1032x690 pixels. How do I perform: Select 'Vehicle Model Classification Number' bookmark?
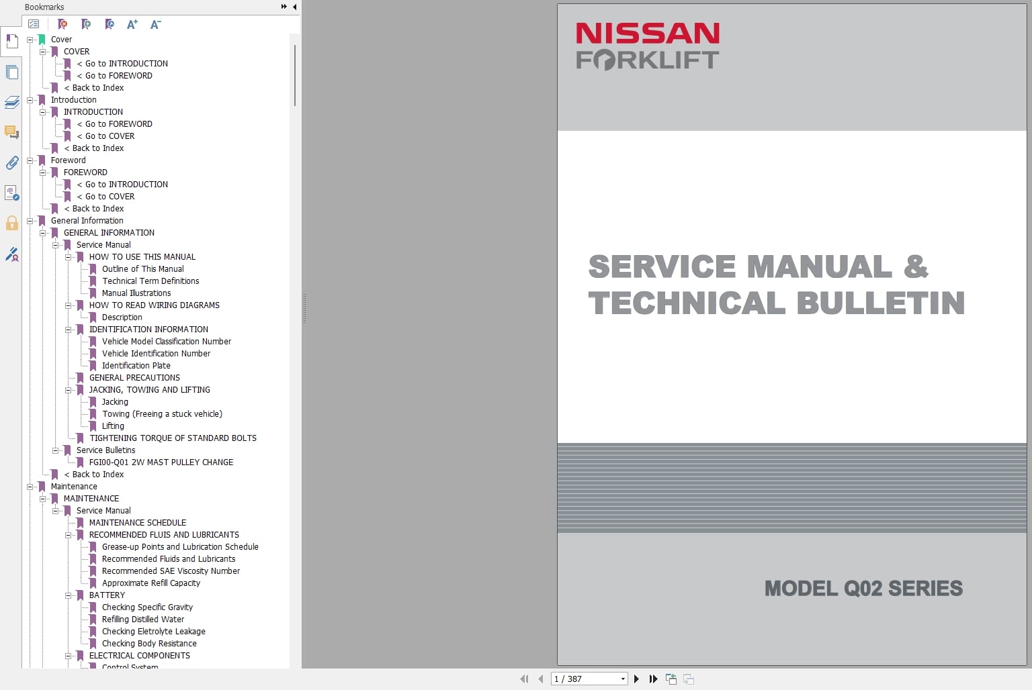tap(167, 342)
